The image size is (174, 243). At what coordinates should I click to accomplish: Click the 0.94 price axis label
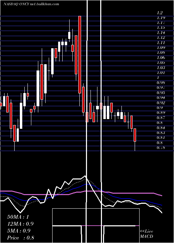click(161, 98)
